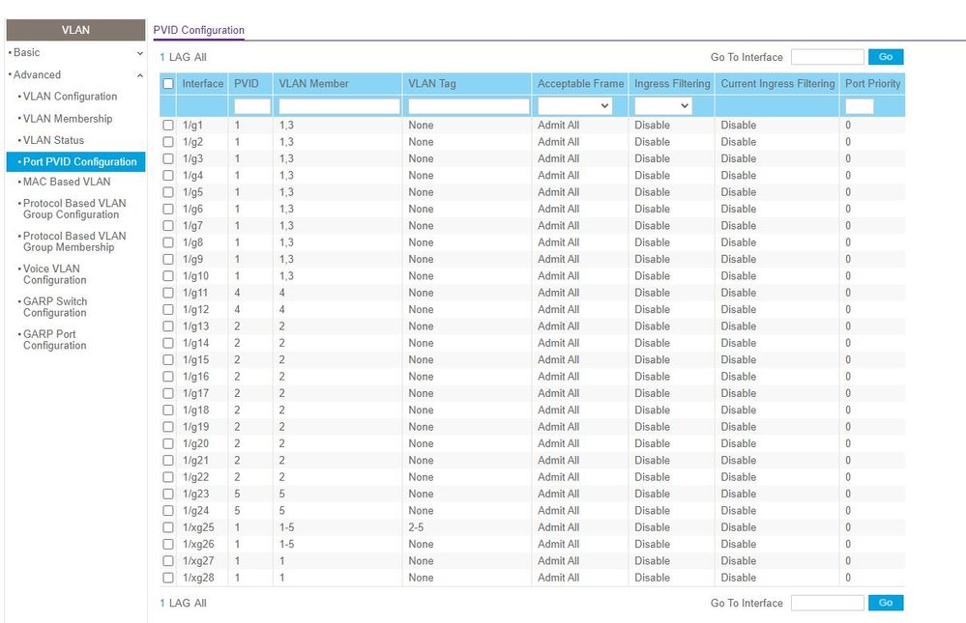Open the Acceptable Frame dropdown
The width and height of the screenshot is (966, 623).
pyautogui.click(x=575, y=105)
